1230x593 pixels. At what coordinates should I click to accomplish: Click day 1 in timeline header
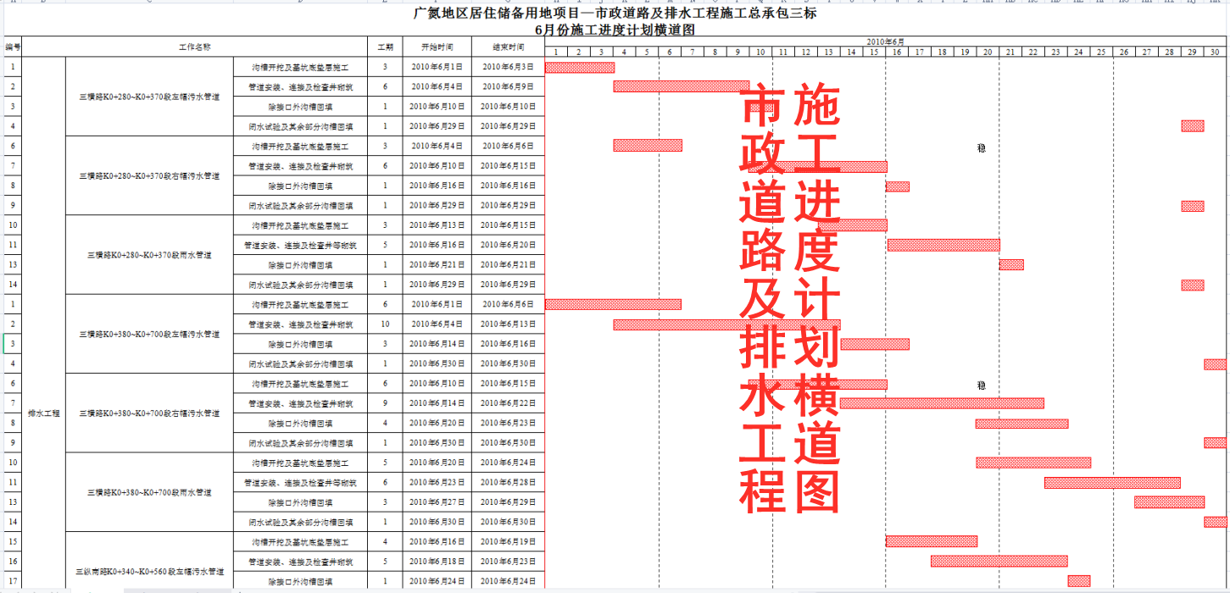pos(556,52)
